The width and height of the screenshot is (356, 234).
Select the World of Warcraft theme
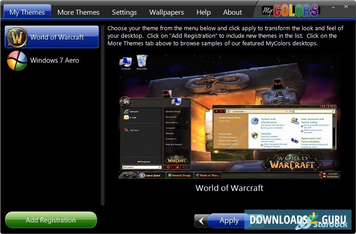[x=52, y=37]
